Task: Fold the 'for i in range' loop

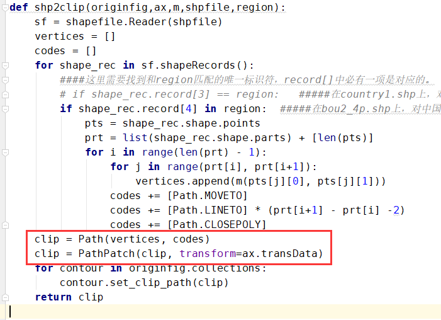Action: pyautogui.click(x=6, y=152)
